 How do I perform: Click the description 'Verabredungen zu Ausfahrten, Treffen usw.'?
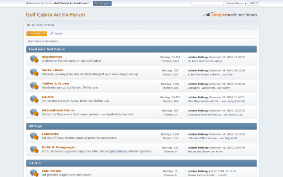tap(70, 88)
